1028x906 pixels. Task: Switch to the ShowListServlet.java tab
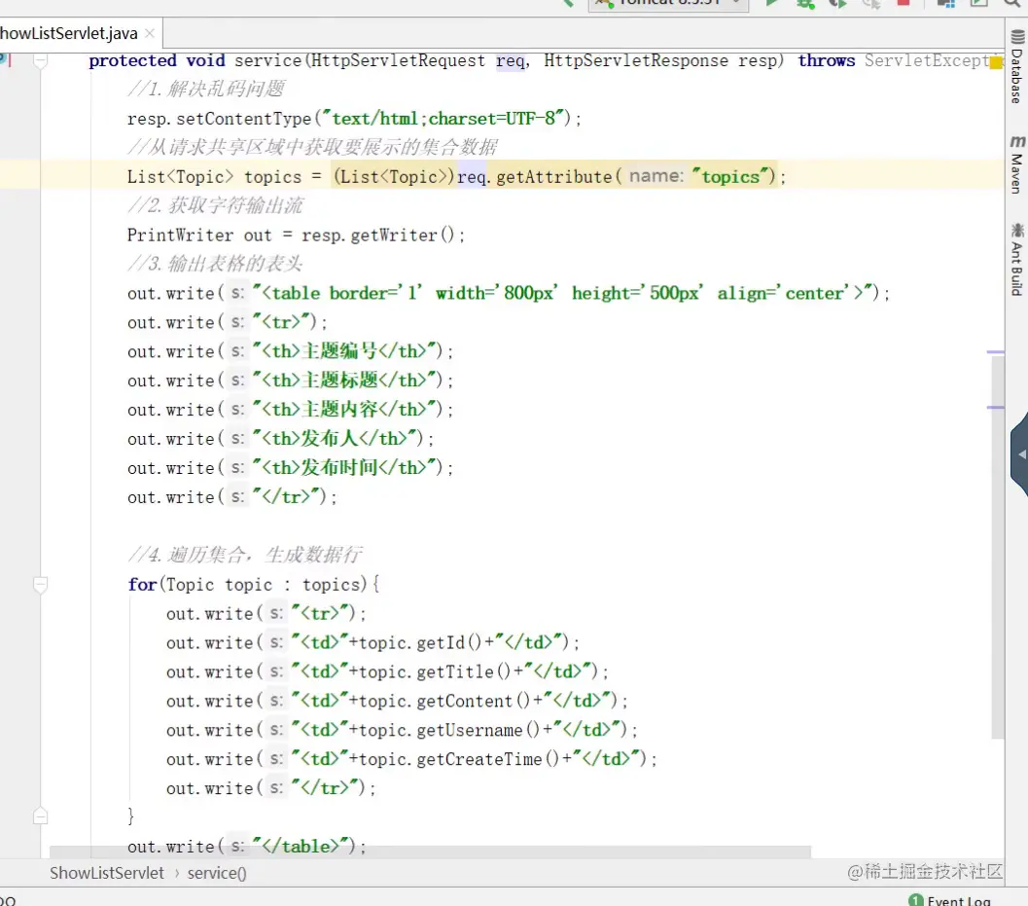tap(68, 33)
